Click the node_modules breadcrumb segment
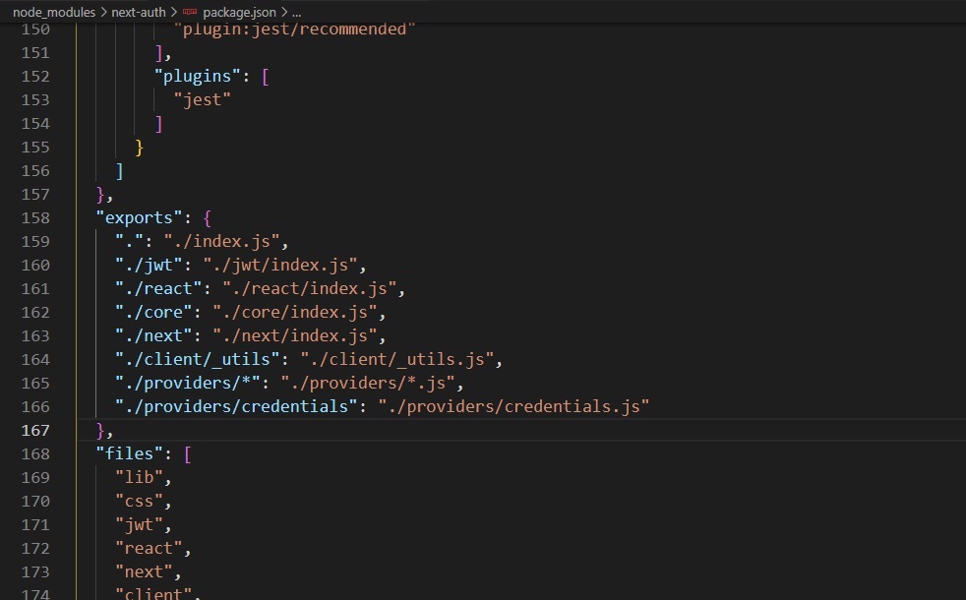966x600 pixels. pos(54,12)
